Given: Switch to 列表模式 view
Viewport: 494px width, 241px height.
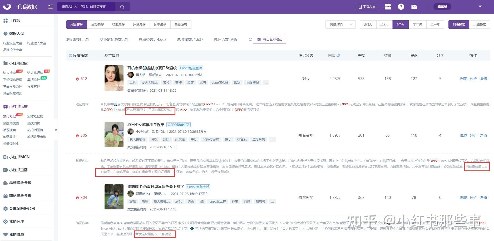Looking at the screenshot, I should click(459, 24).
